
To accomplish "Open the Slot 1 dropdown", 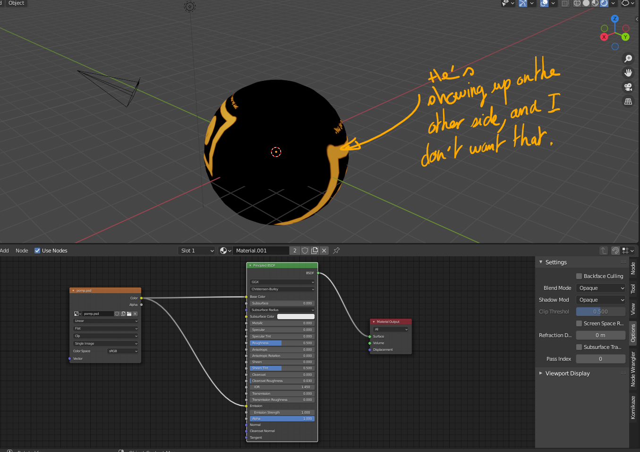I will click(197, 251).
